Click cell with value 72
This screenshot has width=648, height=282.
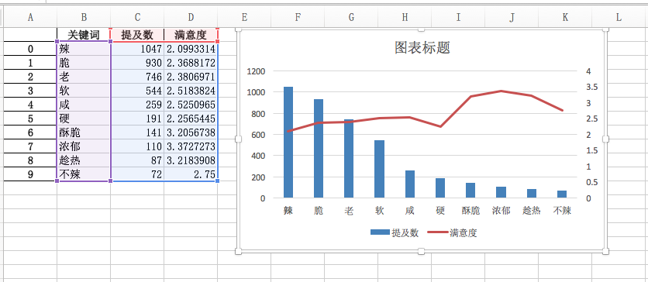137,174
